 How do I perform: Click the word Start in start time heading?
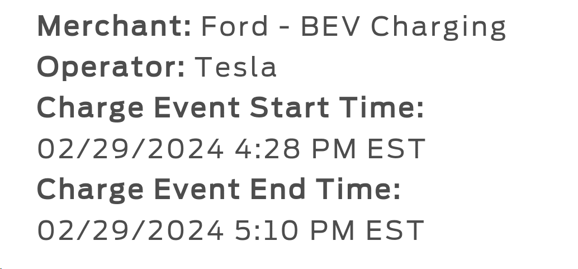point(288,108)
